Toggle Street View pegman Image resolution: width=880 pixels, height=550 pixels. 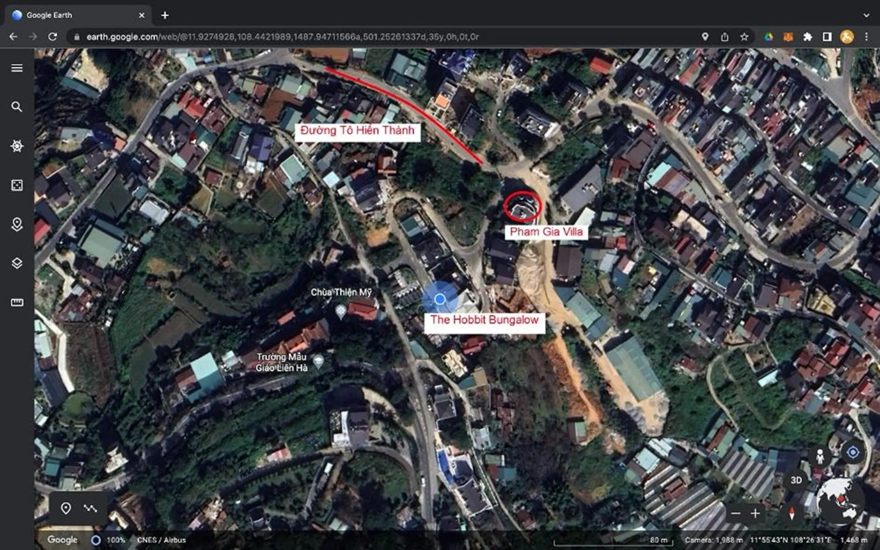(x=820, y=456)
